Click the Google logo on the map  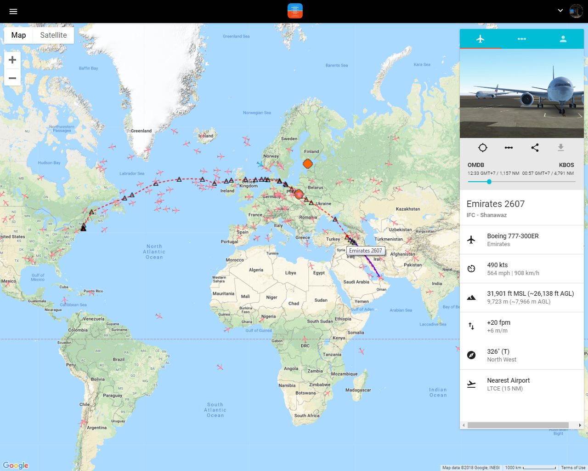pyautogui.click(x=16, y=465)
